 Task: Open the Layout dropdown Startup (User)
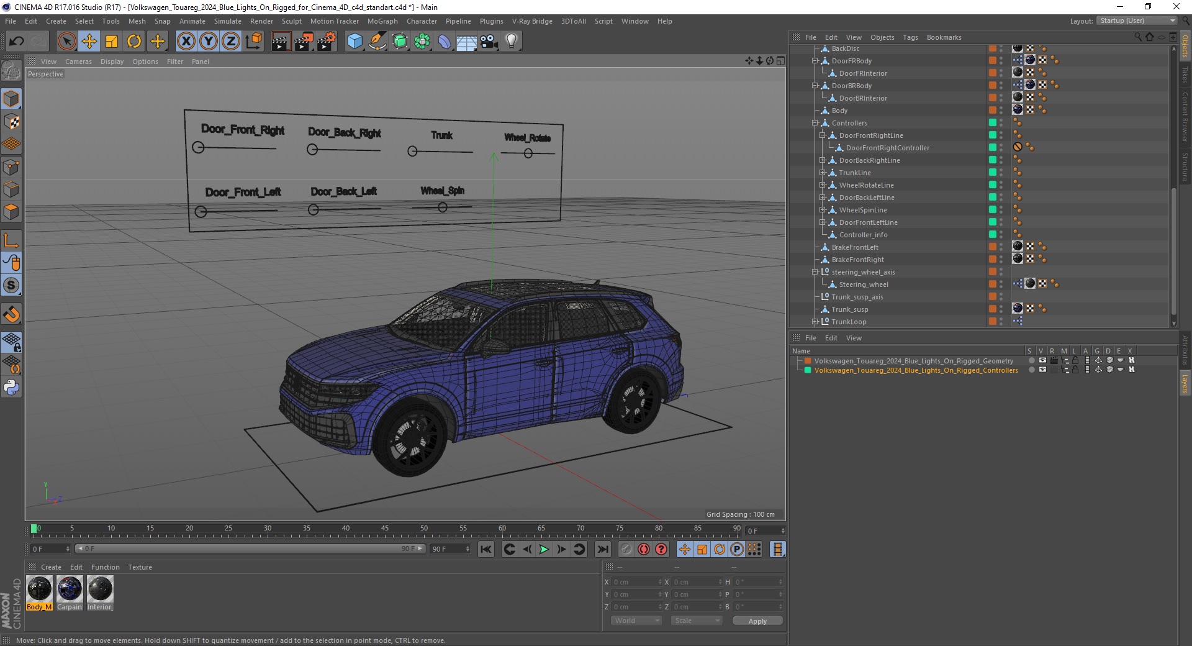(x=1136, y=21)
